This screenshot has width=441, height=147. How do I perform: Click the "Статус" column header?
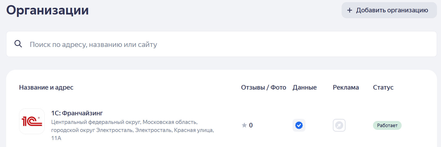pyautogui.click(x=383, y=87)
